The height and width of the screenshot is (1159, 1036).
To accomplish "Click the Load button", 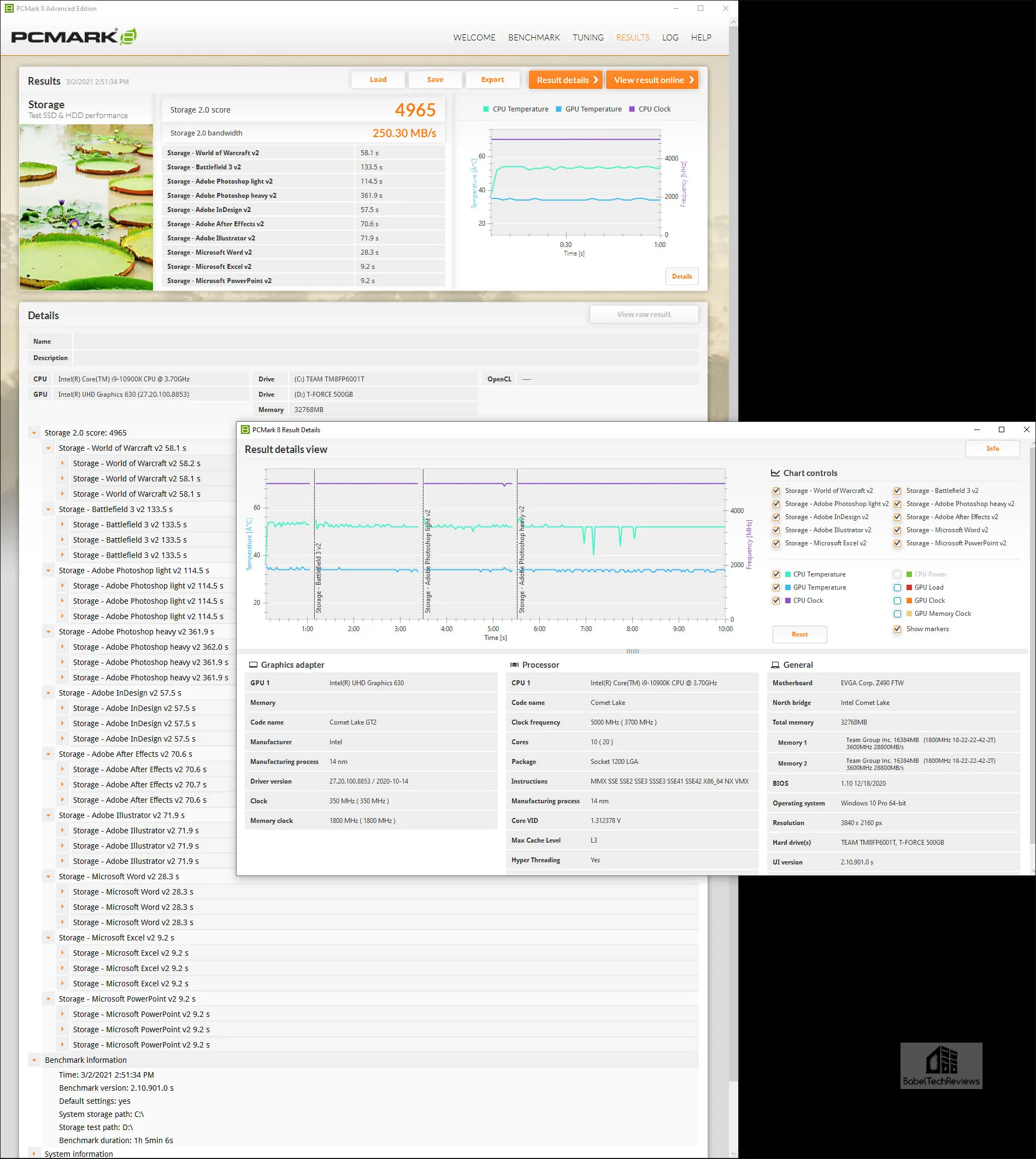I will (x=378, y=80).
